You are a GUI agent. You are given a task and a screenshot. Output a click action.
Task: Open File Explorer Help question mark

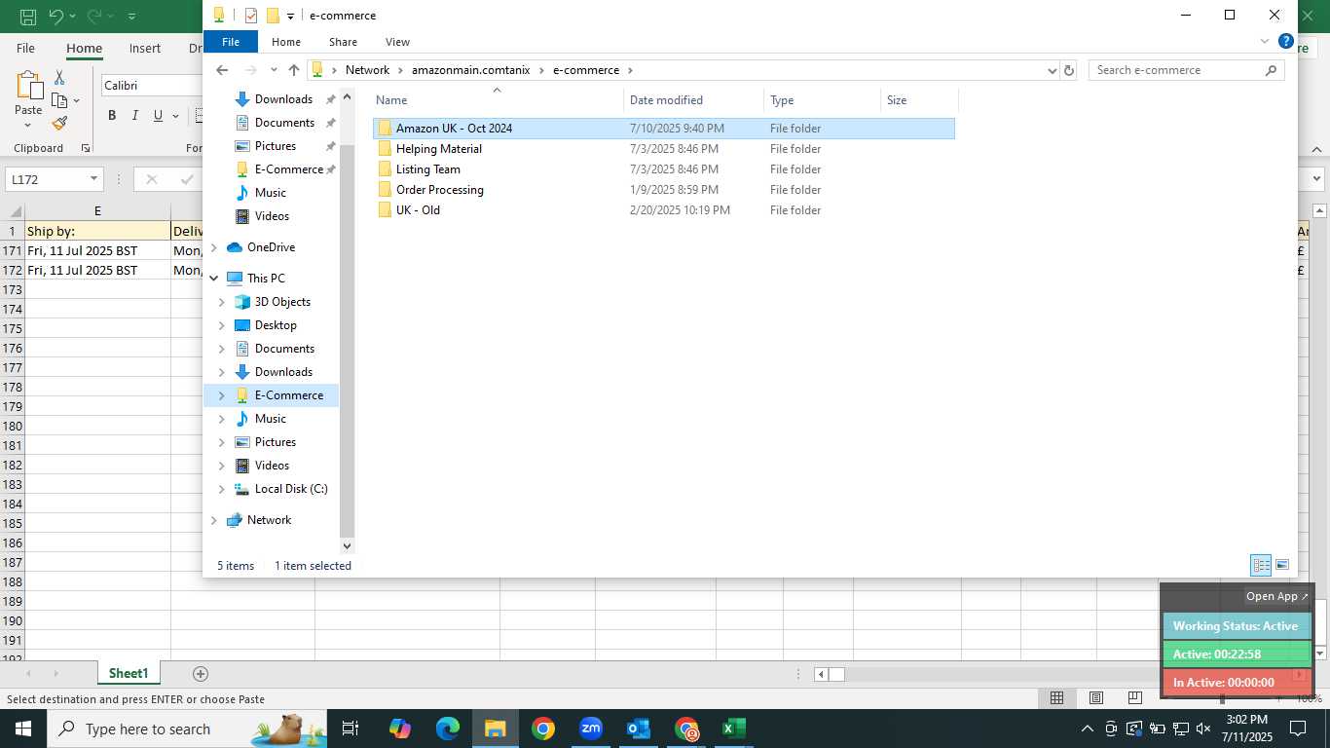1286,42
